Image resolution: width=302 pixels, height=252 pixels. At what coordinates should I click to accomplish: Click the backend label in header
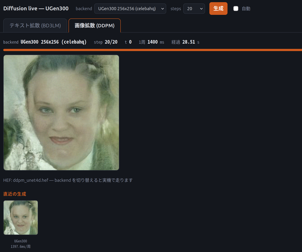(x=84, y=9)
